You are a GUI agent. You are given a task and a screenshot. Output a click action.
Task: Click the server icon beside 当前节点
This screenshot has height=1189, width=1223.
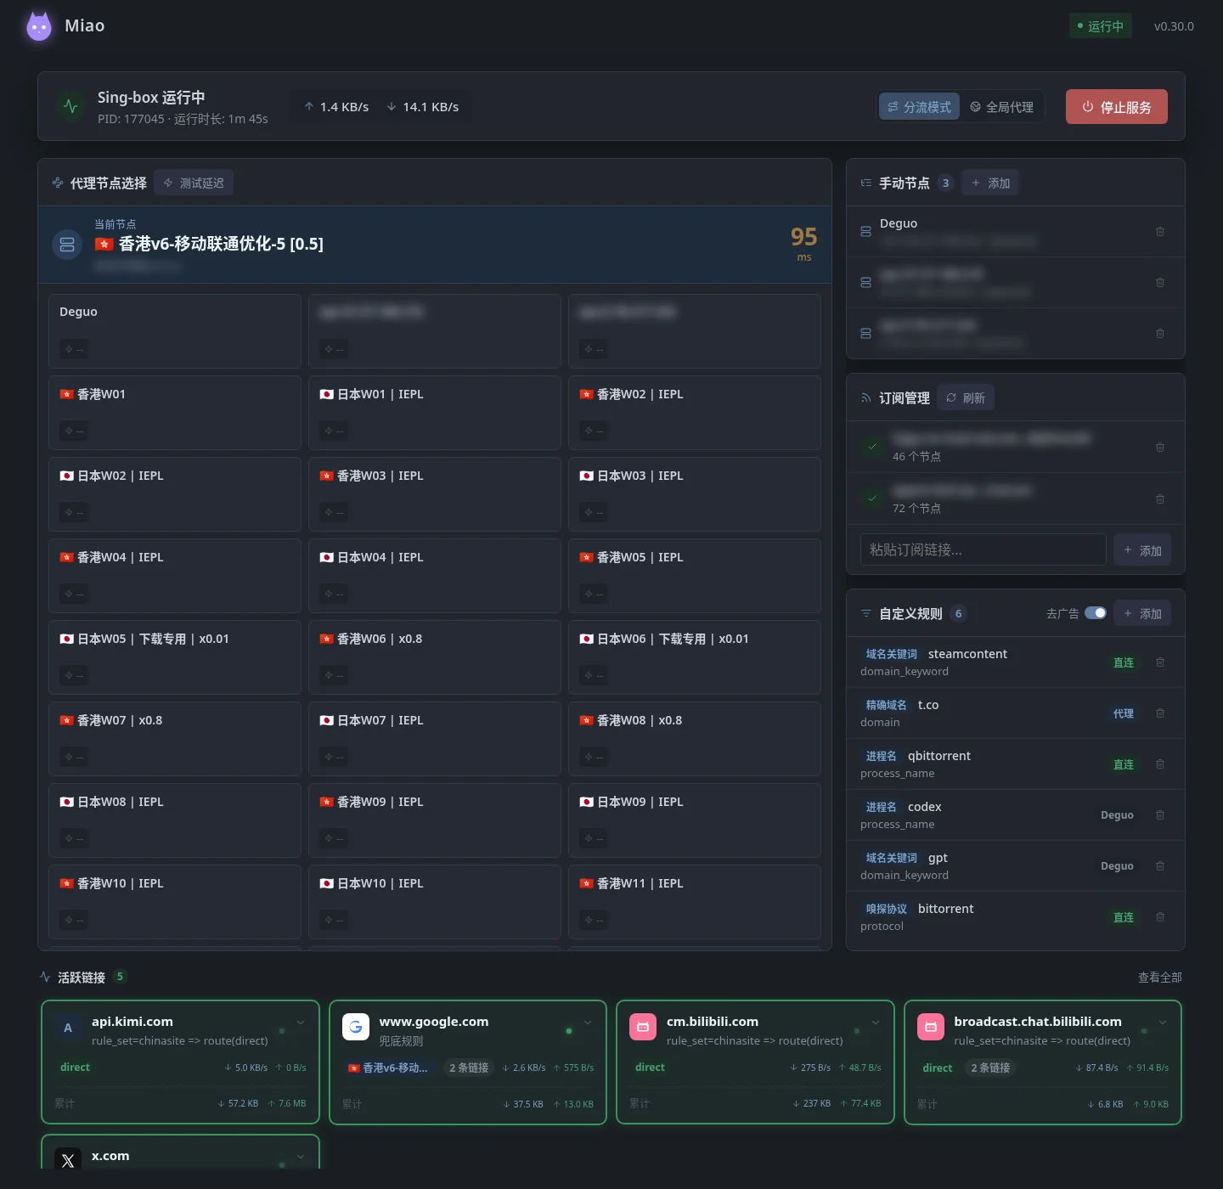click(x=67, y=245)
